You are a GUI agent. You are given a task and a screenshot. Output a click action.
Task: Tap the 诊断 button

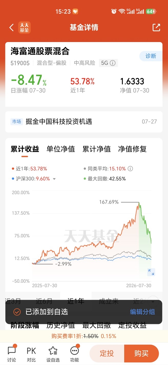click(x=151, y=56)
